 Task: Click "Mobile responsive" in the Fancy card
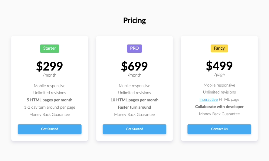(219, 85)
